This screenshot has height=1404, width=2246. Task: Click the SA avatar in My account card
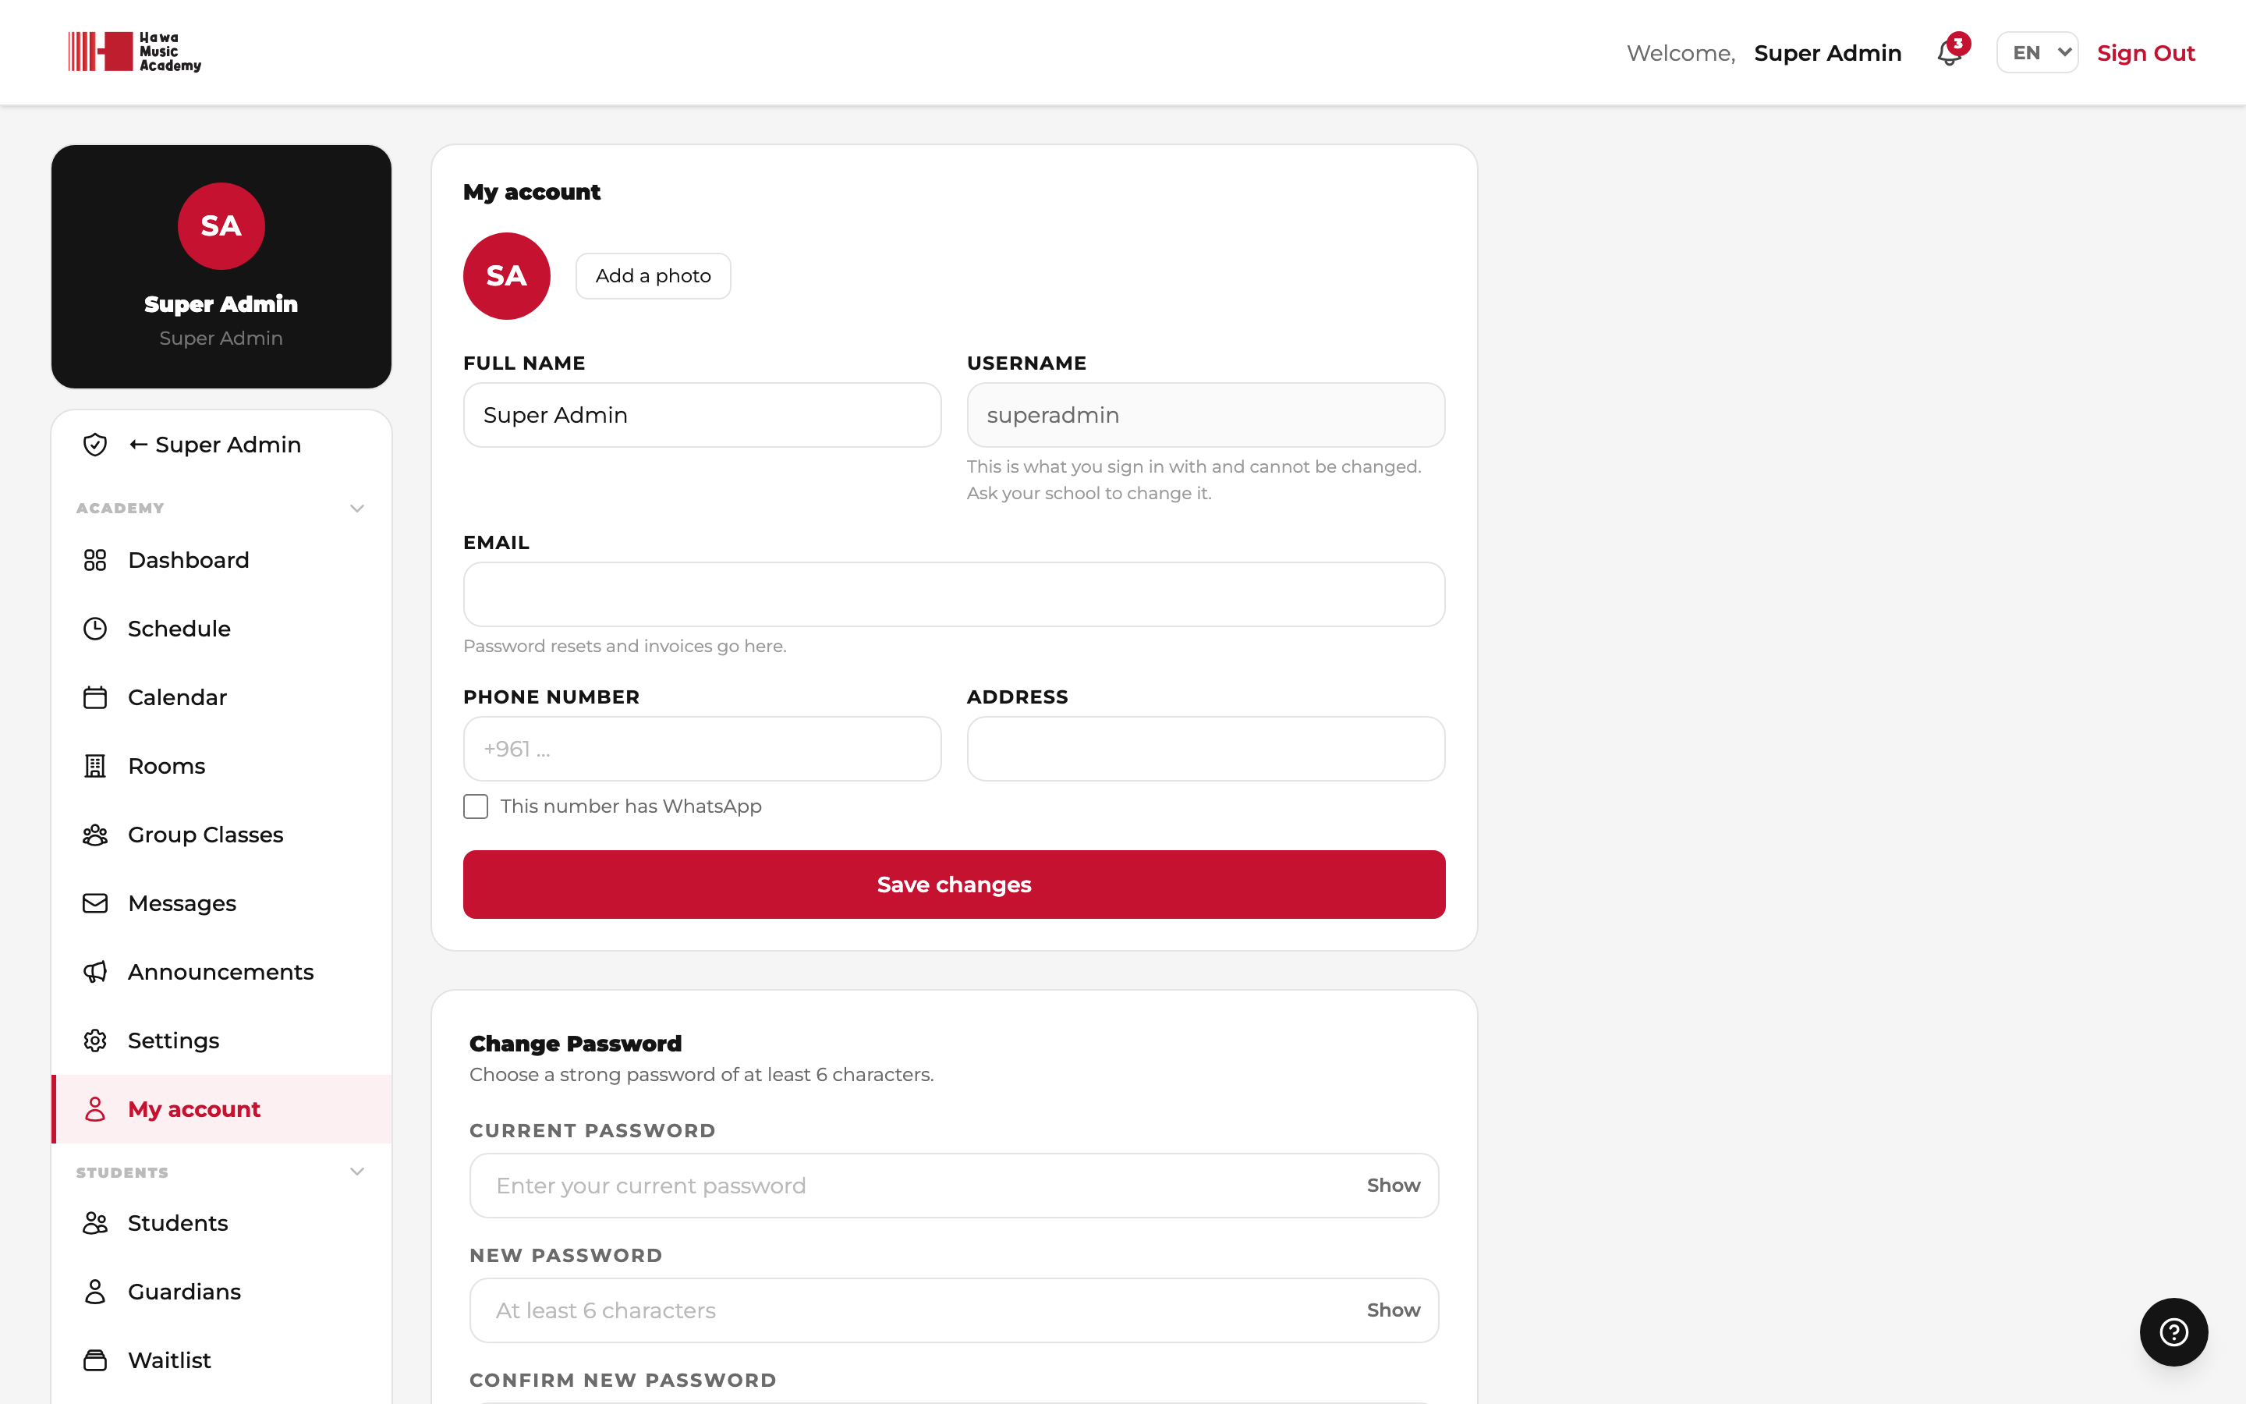[507, 276]
